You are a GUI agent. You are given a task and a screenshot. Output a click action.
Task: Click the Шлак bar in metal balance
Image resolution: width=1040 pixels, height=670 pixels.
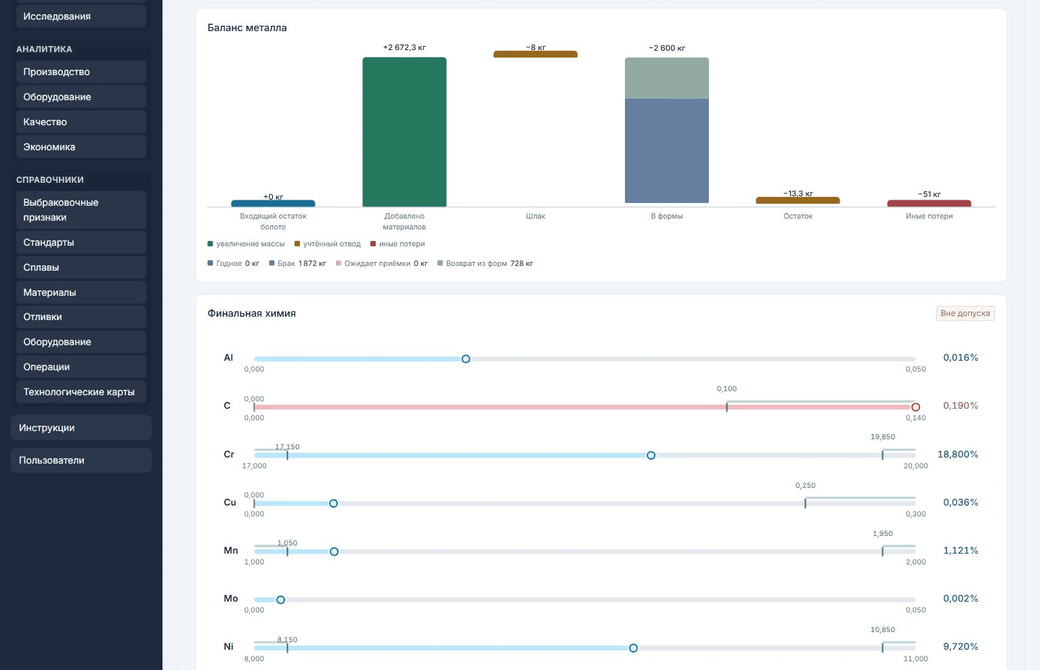point(536,54)
